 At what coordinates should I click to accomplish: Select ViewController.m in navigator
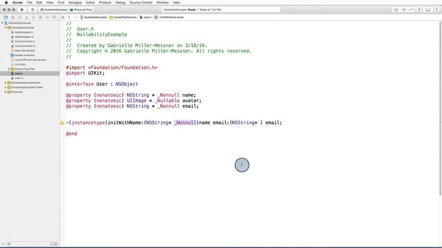pyautogui.click(x=25, y=46)
